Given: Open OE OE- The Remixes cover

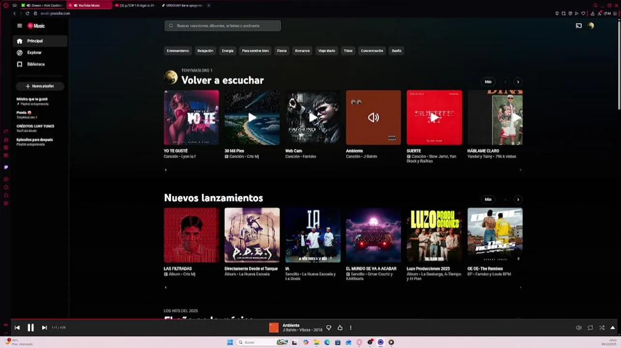Looking at the screenshot, I should coord(495,235).
